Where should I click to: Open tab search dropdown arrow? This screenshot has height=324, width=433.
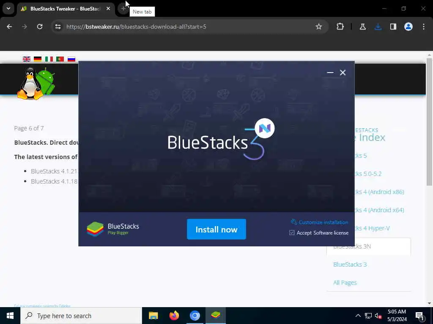[x=8, y=8]
